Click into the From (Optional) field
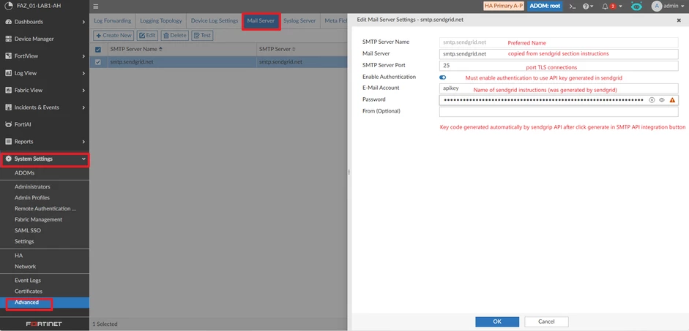Screen dimensions: 689x331 tap(559, 112)
